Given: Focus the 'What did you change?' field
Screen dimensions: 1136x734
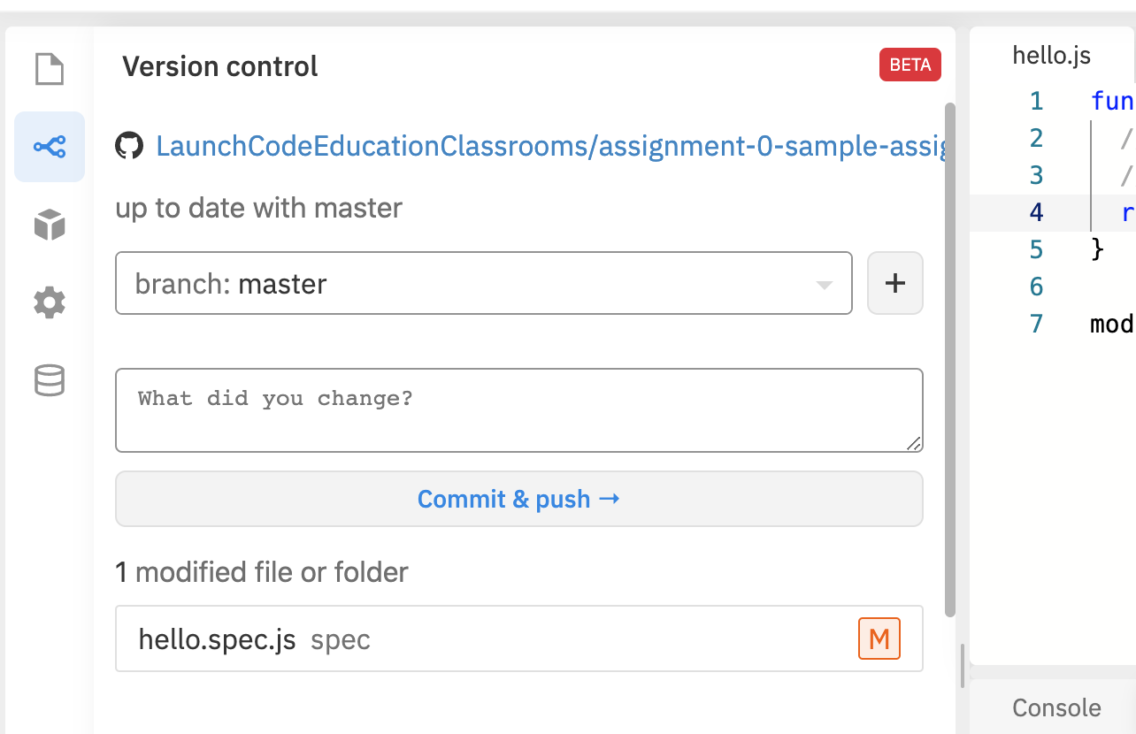Looking at the screenshot, I should pyautogui.click(x=518, y=410).
